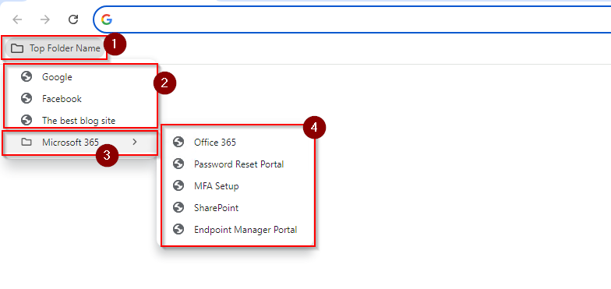The image size is (611, 289).
Task: Click the globe icon beside The best blog site
Action: pyautogui.click(x=26, y=120)
